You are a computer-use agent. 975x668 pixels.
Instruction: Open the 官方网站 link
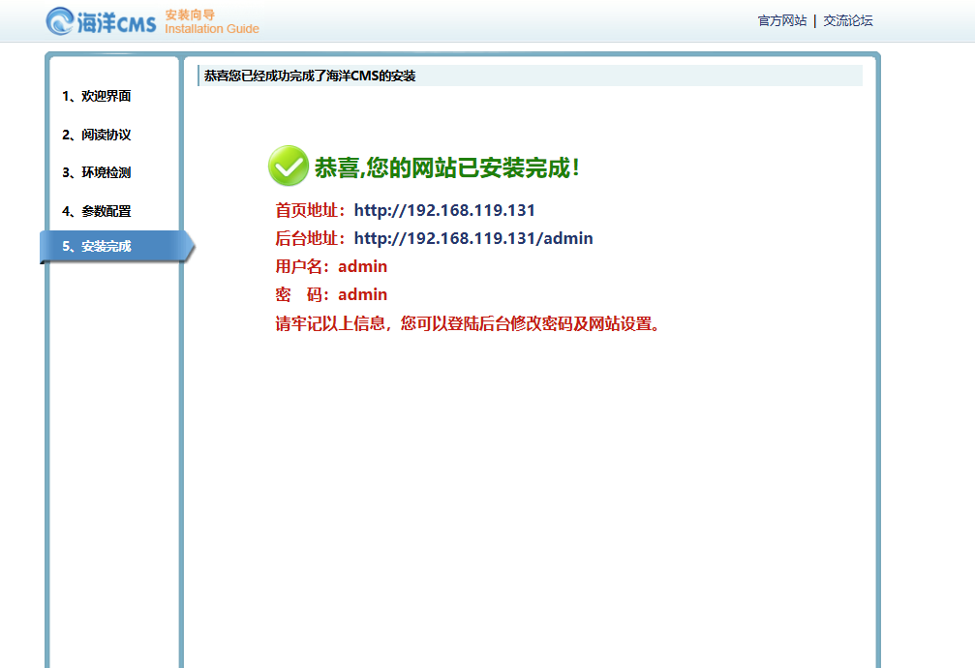coord(782,20)
